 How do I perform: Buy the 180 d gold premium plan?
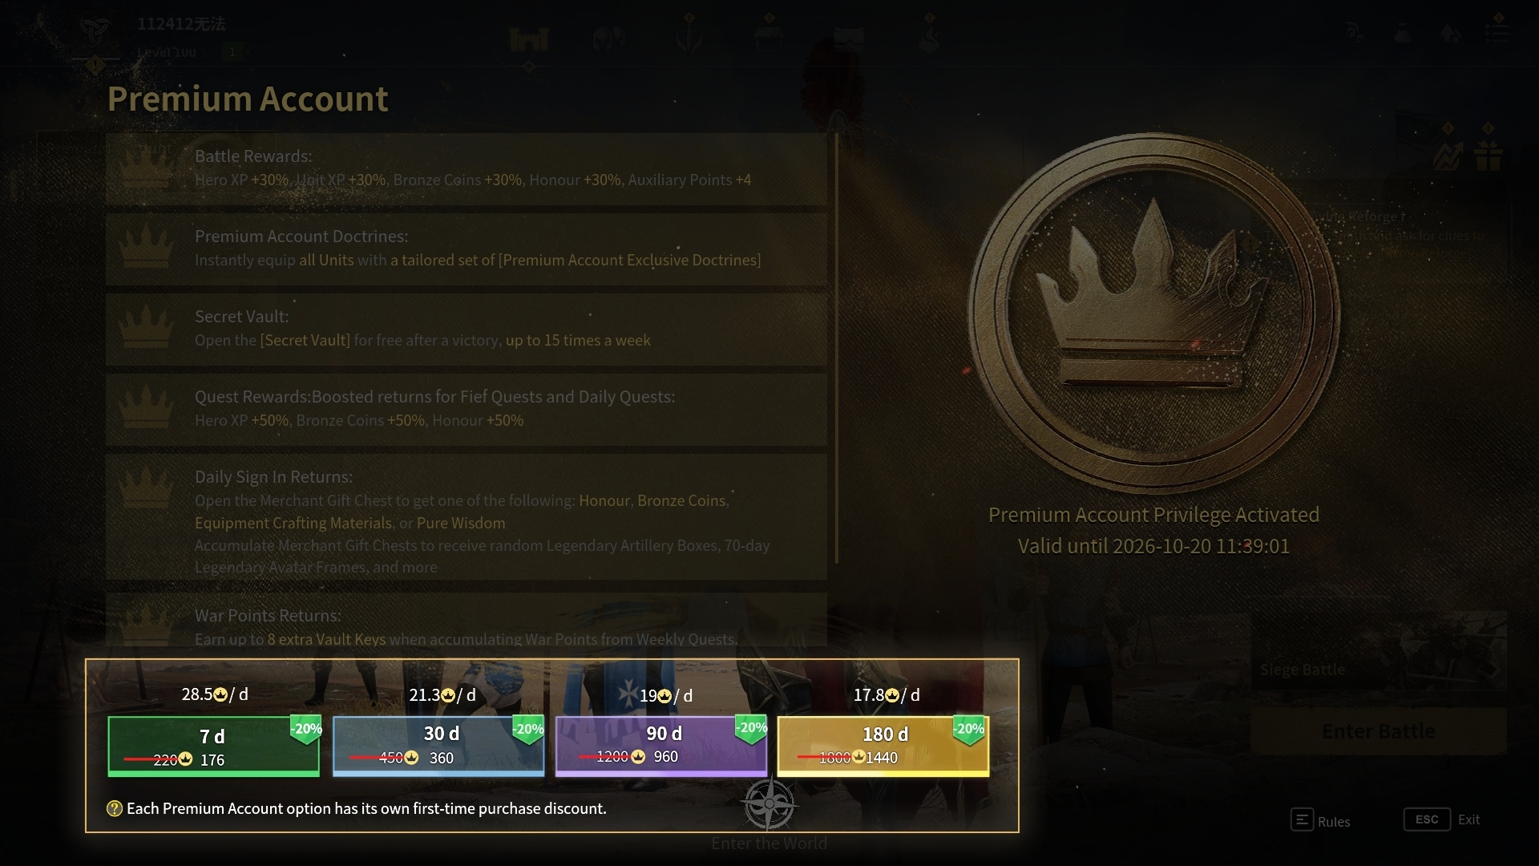point(883,746)
